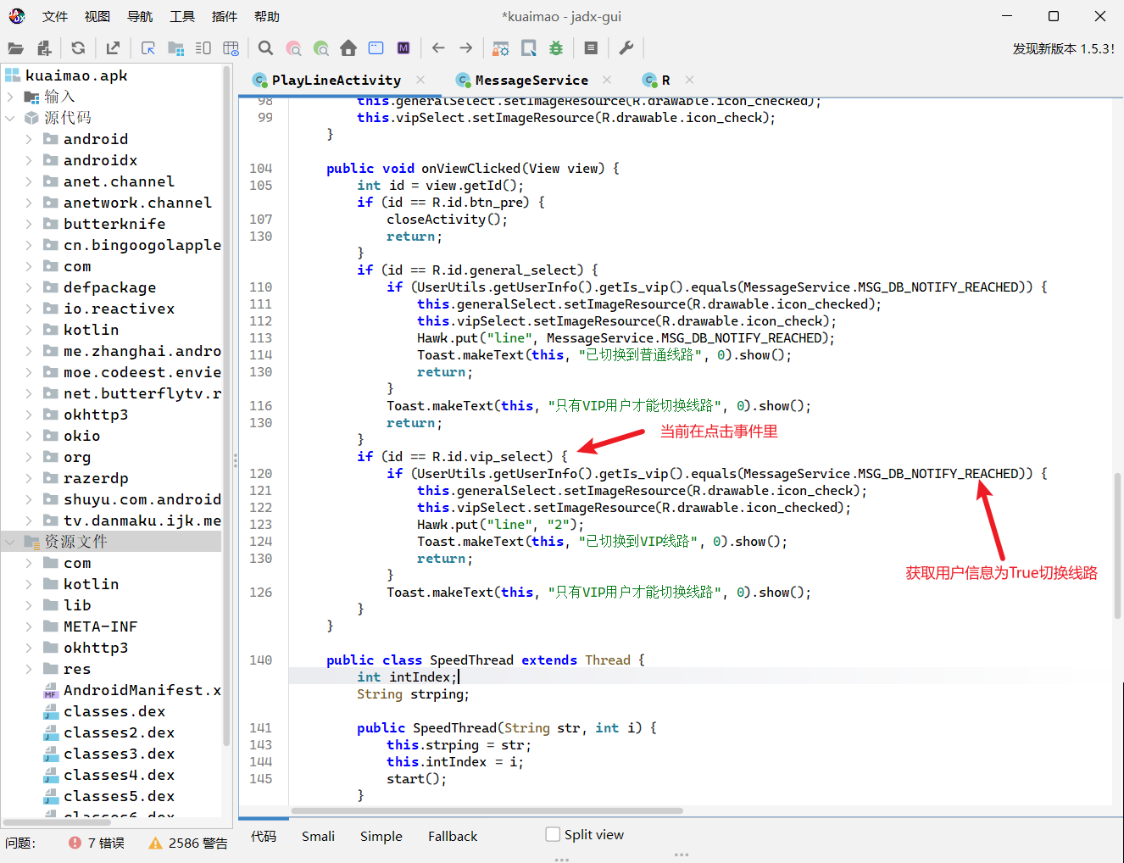Click the reload refresh toolbar icon
The height and width of the screenshot is (863, 1124).
78,48
